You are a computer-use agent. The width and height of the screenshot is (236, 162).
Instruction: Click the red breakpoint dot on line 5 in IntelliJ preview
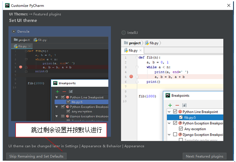pos(131,76)
